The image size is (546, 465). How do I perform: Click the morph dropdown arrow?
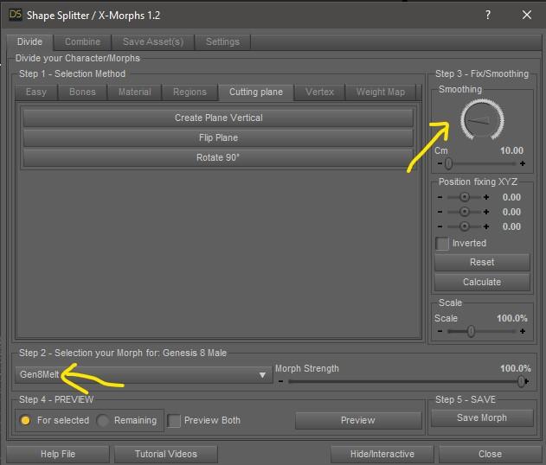point(262,375)
